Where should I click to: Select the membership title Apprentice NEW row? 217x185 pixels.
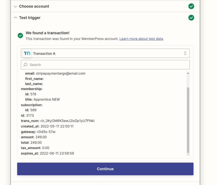[43, 100]
